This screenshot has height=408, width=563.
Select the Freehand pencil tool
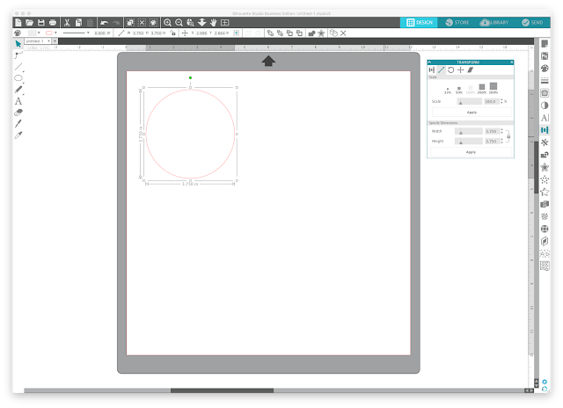pyautogui.click(x=18, y=90)
